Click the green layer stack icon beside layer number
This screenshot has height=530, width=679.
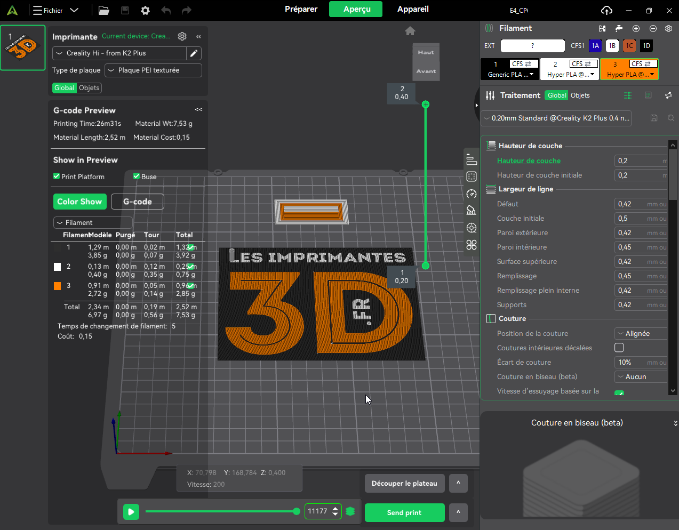[x=350, y=511]
